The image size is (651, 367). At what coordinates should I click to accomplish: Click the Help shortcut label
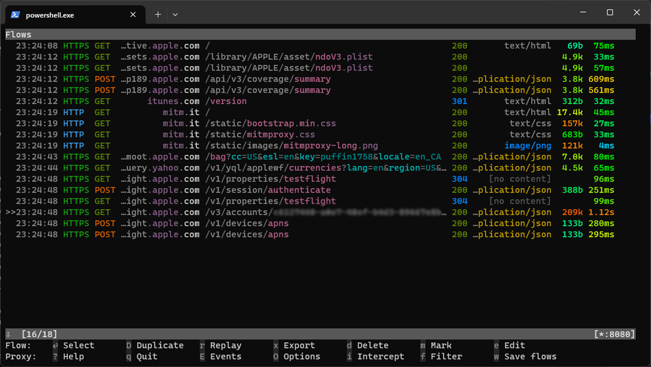[73, 357]
